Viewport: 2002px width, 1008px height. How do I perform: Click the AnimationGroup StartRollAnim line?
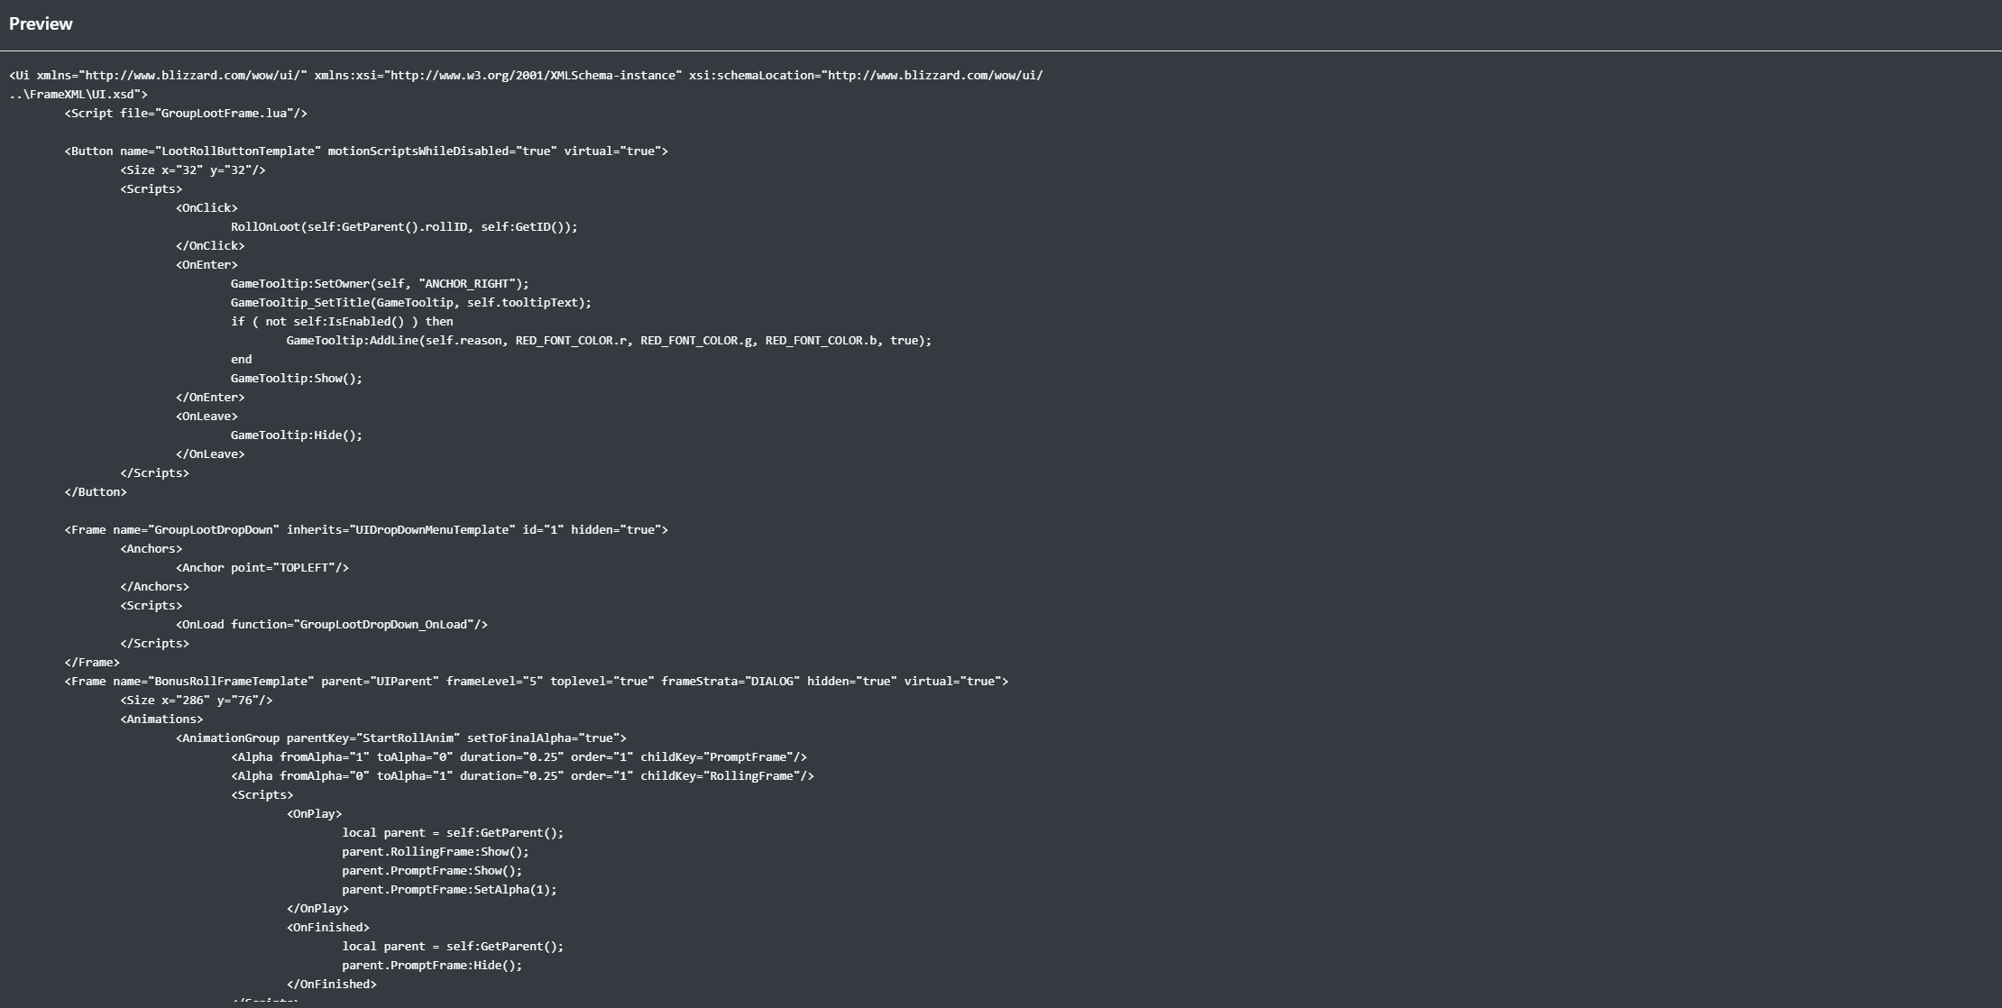400,738
